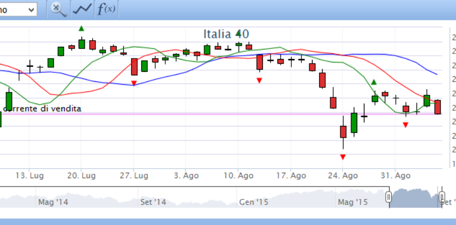
Task: Click the selected dark range in navigator
Action: tap(415, 198)
